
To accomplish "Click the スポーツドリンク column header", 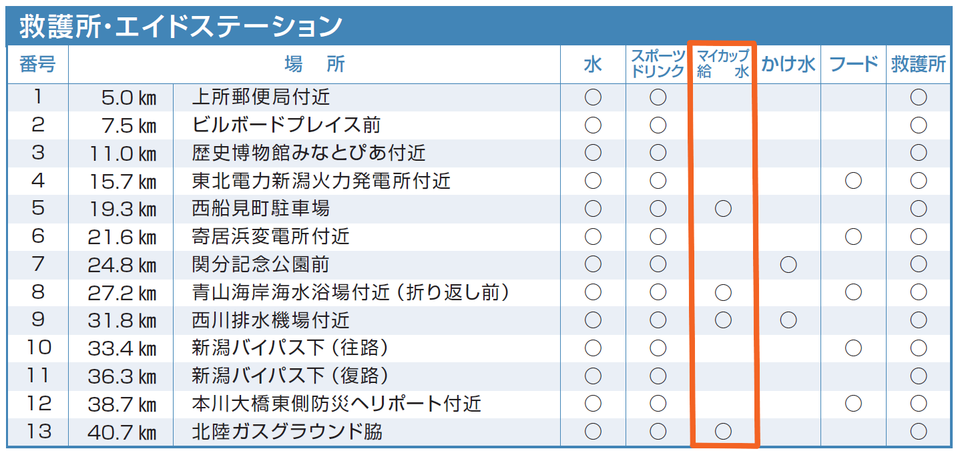I will [658, 64].
